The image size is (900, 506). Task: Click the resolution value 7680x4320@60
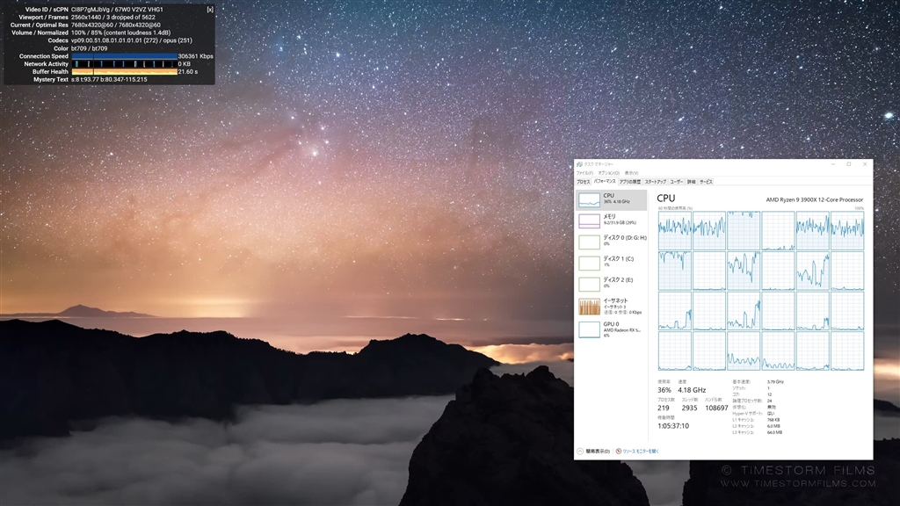coord(116,25)
